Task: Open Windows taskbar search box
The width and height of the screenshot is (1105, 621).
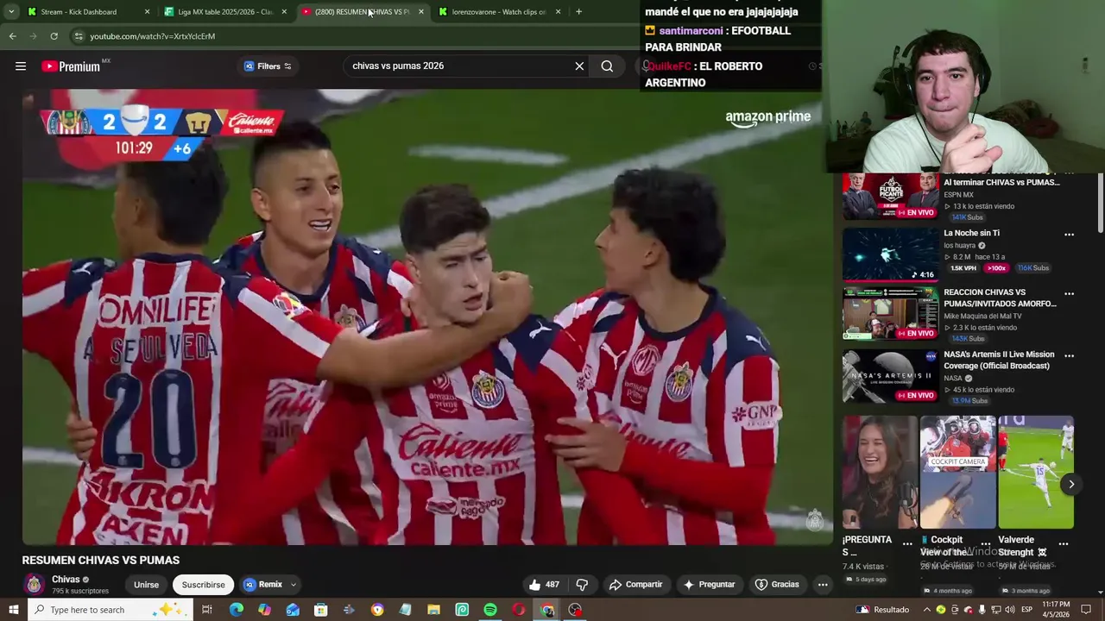Action: pyautogui.click(x=110, y=610)
